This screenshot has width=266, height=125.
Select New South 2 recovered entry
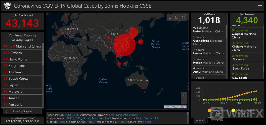pos(246,76)
